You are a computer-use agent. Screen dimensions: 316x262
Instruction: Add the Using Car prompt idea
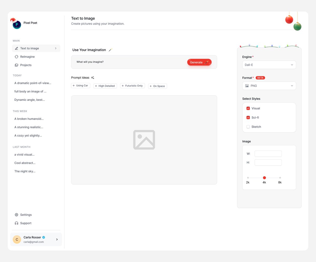coord(81,85)
